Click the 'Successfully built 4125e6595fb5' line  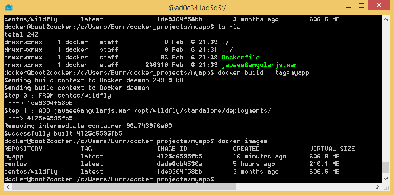click(x=63, y=133)
